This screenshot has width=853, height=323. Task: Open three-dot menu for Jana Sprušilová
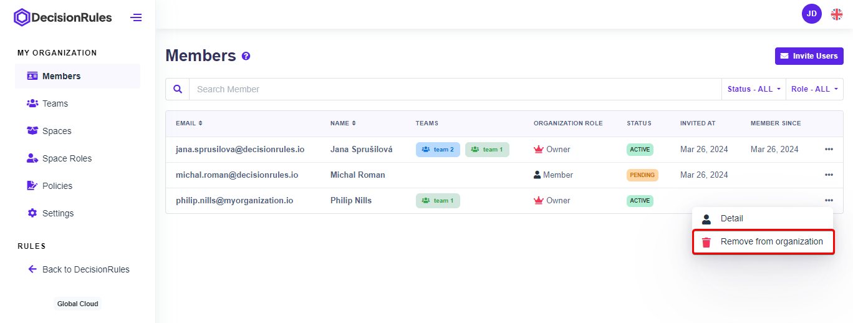tap(829, 150)
